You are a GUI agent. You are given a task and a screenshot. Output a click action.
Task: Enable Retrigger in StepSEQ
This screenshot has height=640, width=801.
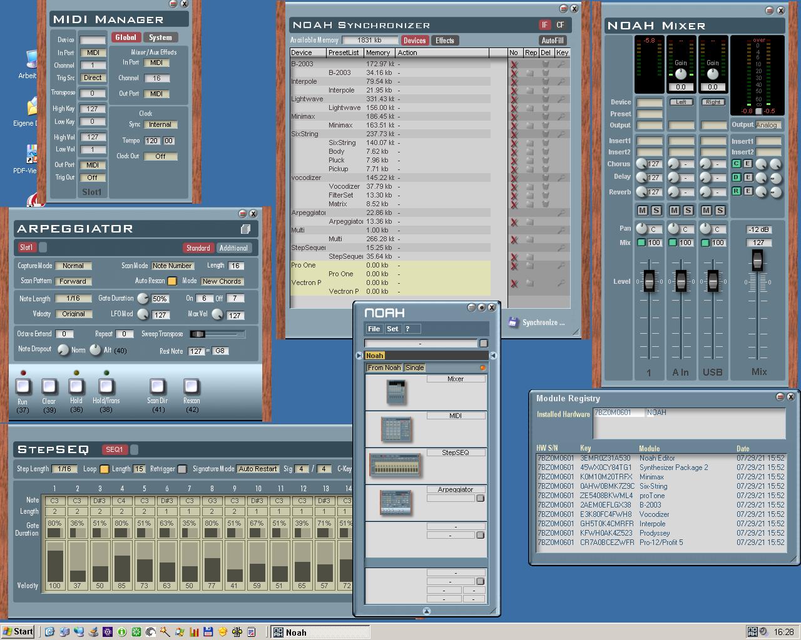pos(182,469)
